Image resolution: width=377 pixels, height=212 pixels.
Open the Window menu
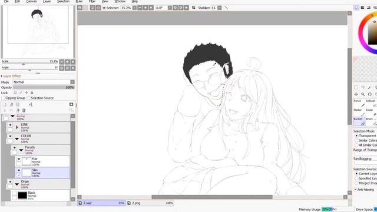point(120,1)
